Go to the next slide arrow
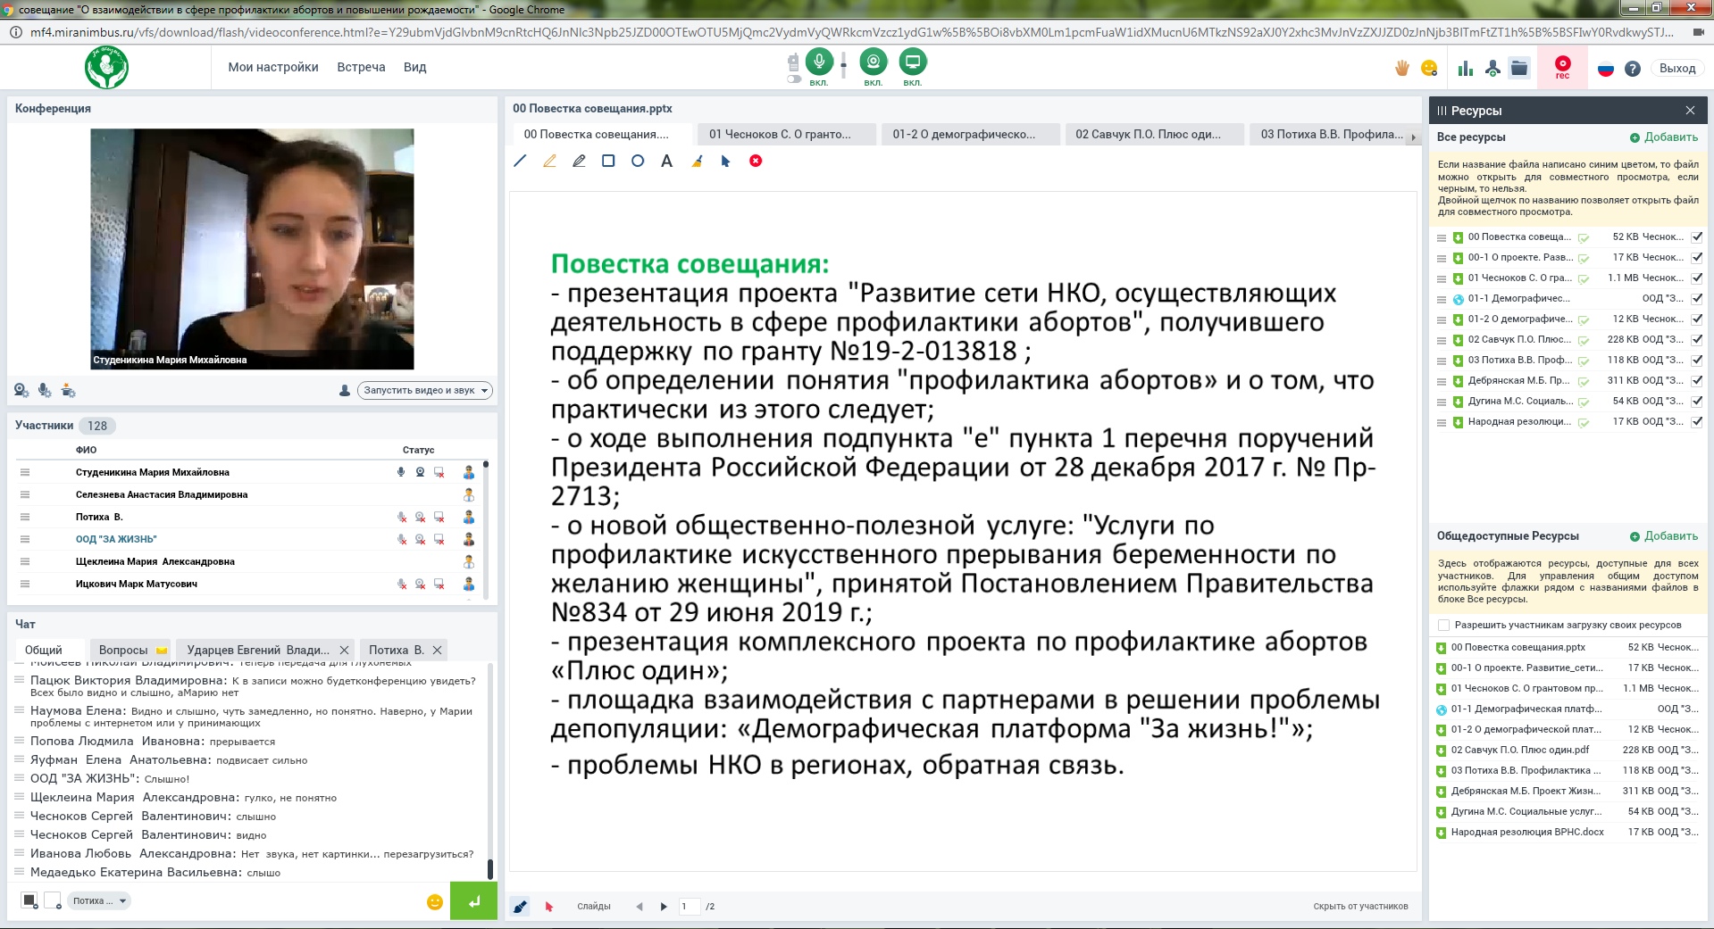The image size is (1714, 929). [664, 907]
